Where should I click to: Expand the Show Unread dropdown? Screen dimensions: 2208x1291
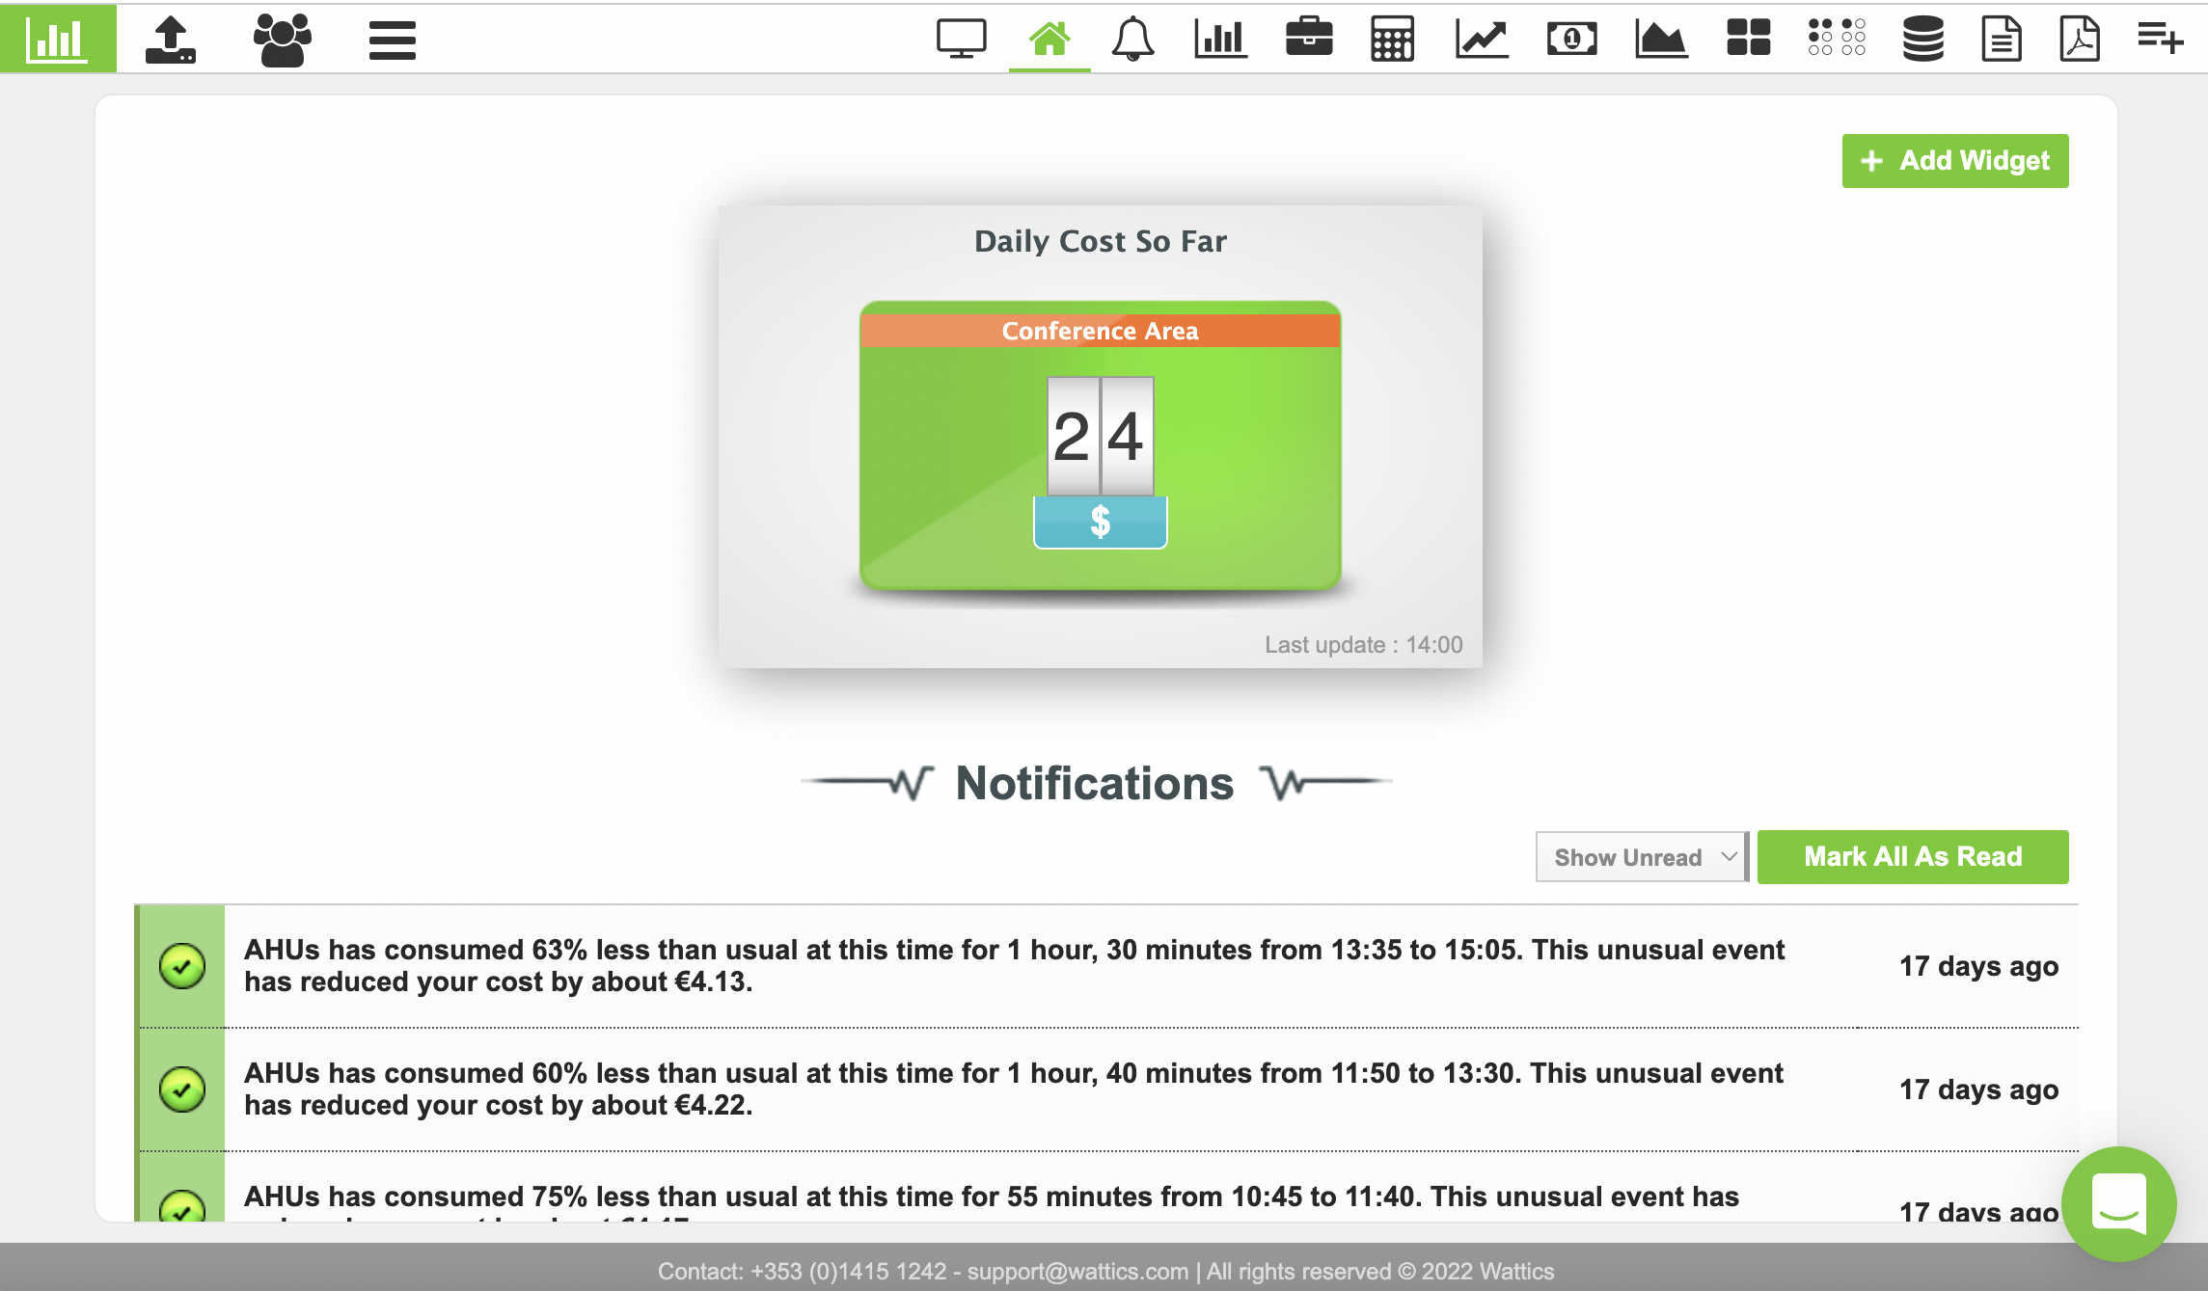click(x=1641, y=857)
